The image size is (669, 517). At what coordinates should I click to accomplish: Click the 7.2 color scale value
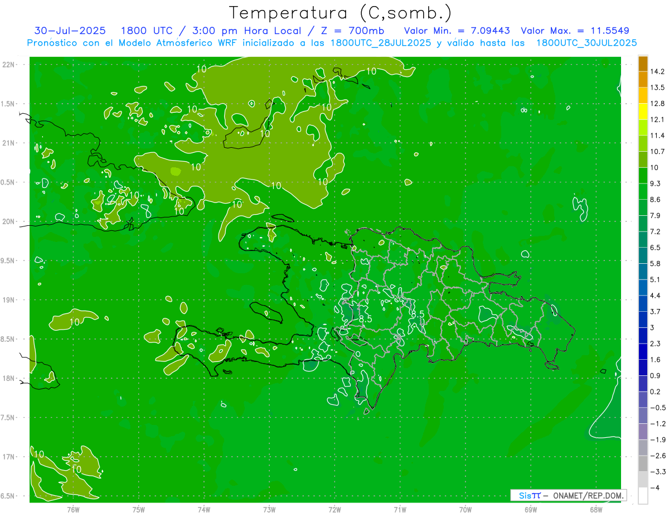[656, 231]
